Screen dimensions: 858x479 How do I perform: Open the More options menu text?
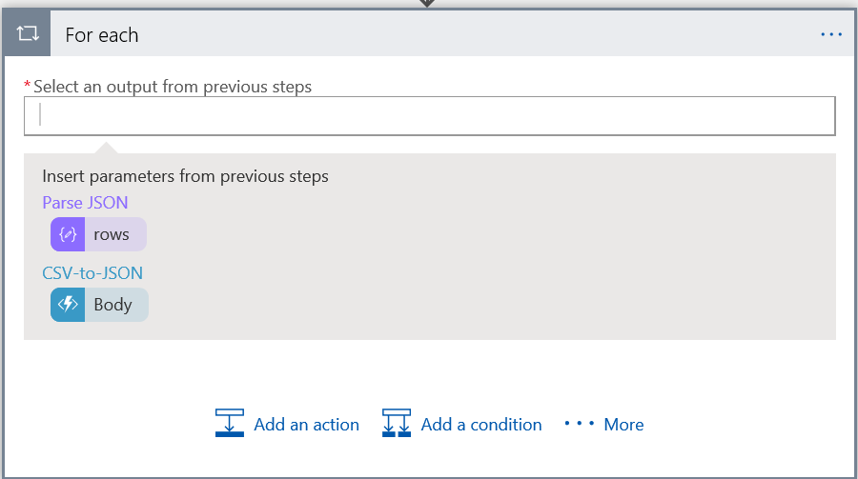tap(623, 425)
